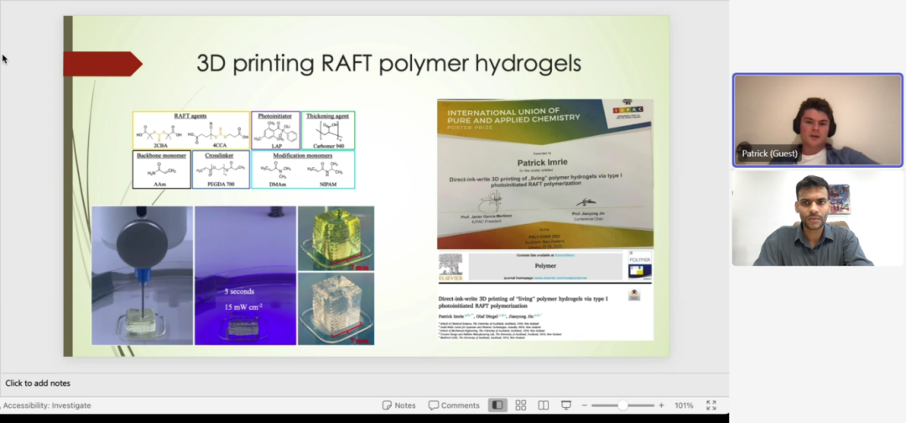Fit slide to current window
The image size is (906, 423).
(x=711, y=405)
